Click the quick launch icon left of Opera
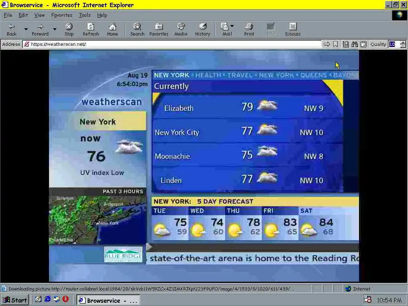The height and width of the screenshot is (306, 408). [x=57, y=299]
